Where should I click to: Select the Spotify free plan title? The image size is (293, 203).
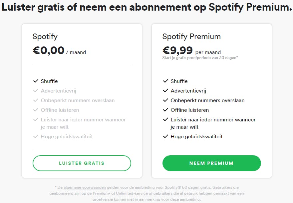45,36
